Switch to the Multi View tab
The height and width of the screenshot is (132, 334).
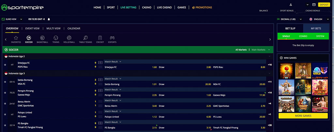click(x=53, y=28)
